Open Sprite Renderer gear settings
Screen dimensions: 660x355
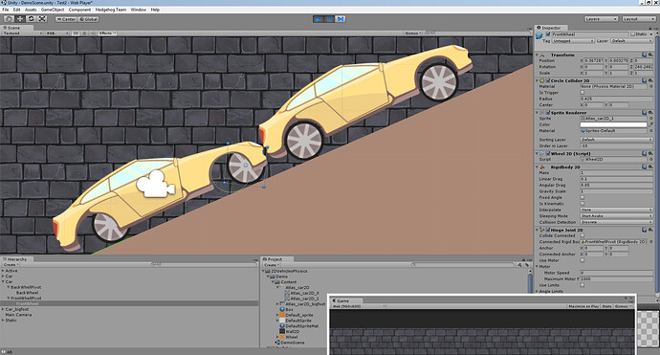[650, 113]
